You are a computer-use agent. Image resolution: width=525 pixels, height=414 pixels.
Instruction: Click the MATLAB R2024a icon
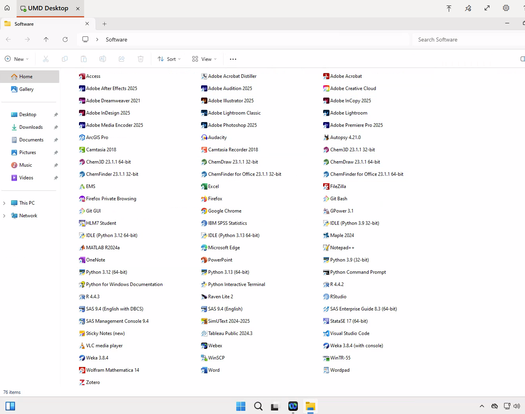(99, 248)
